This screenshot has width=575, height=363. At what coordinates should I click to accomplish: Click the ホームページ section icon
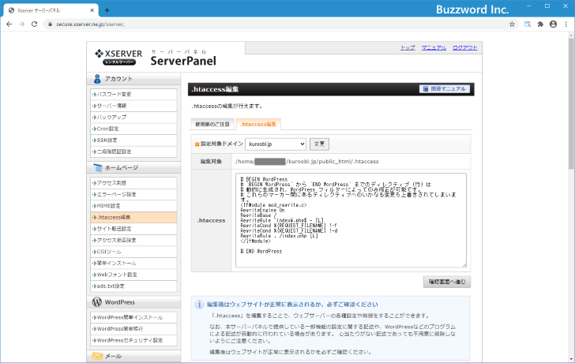pyautogui.click(x=98, y=168)
